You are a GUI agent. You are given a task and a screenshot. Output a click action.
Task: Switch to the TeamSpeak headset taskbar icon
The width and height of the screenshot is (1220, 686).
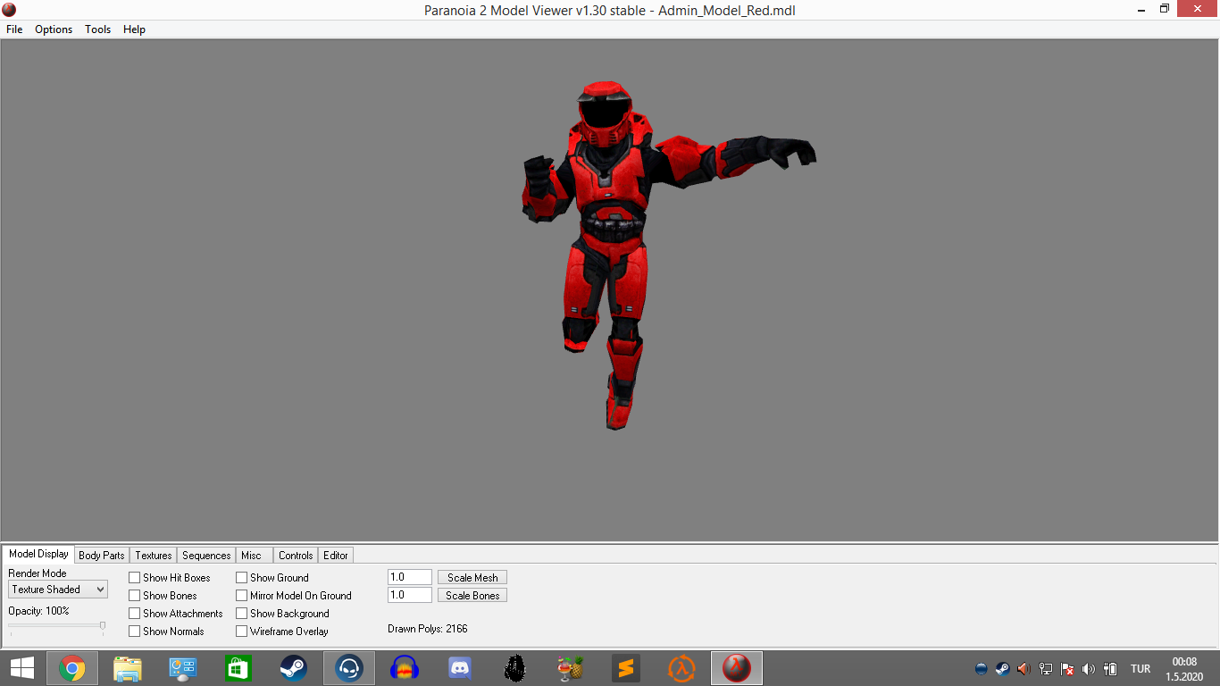[x=349, y=668]
